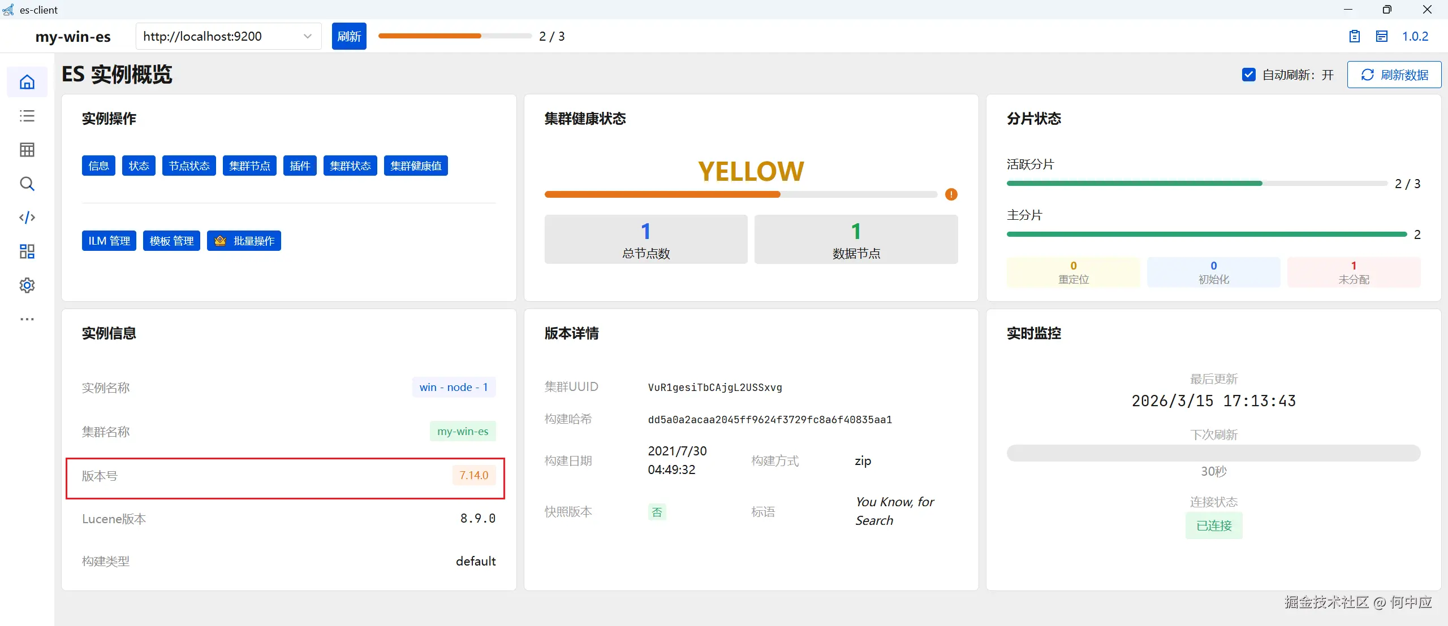Click the 刷新数据 button
Image resolution: width=1448 pixels, height=626 pixels.
pos(1394,75)
